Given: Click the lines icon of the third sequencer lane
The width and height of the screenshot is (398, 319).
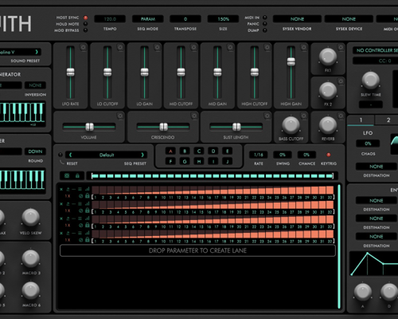Looking at the screenshot, I should pos(80,219).
